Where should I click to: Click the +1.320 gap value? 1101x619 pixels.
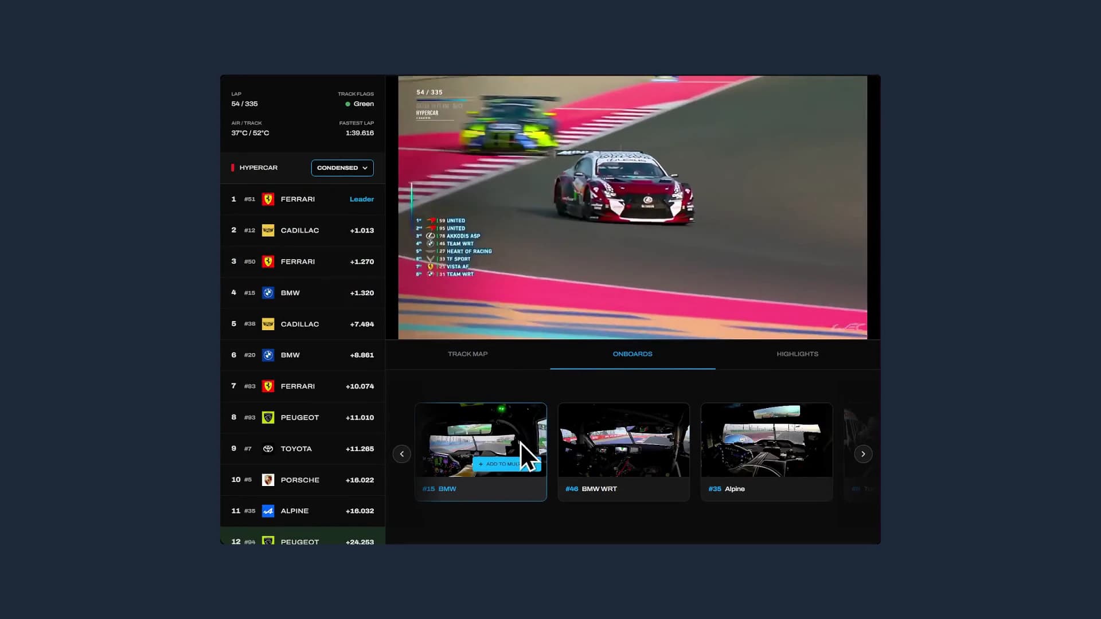coord(362,293)
